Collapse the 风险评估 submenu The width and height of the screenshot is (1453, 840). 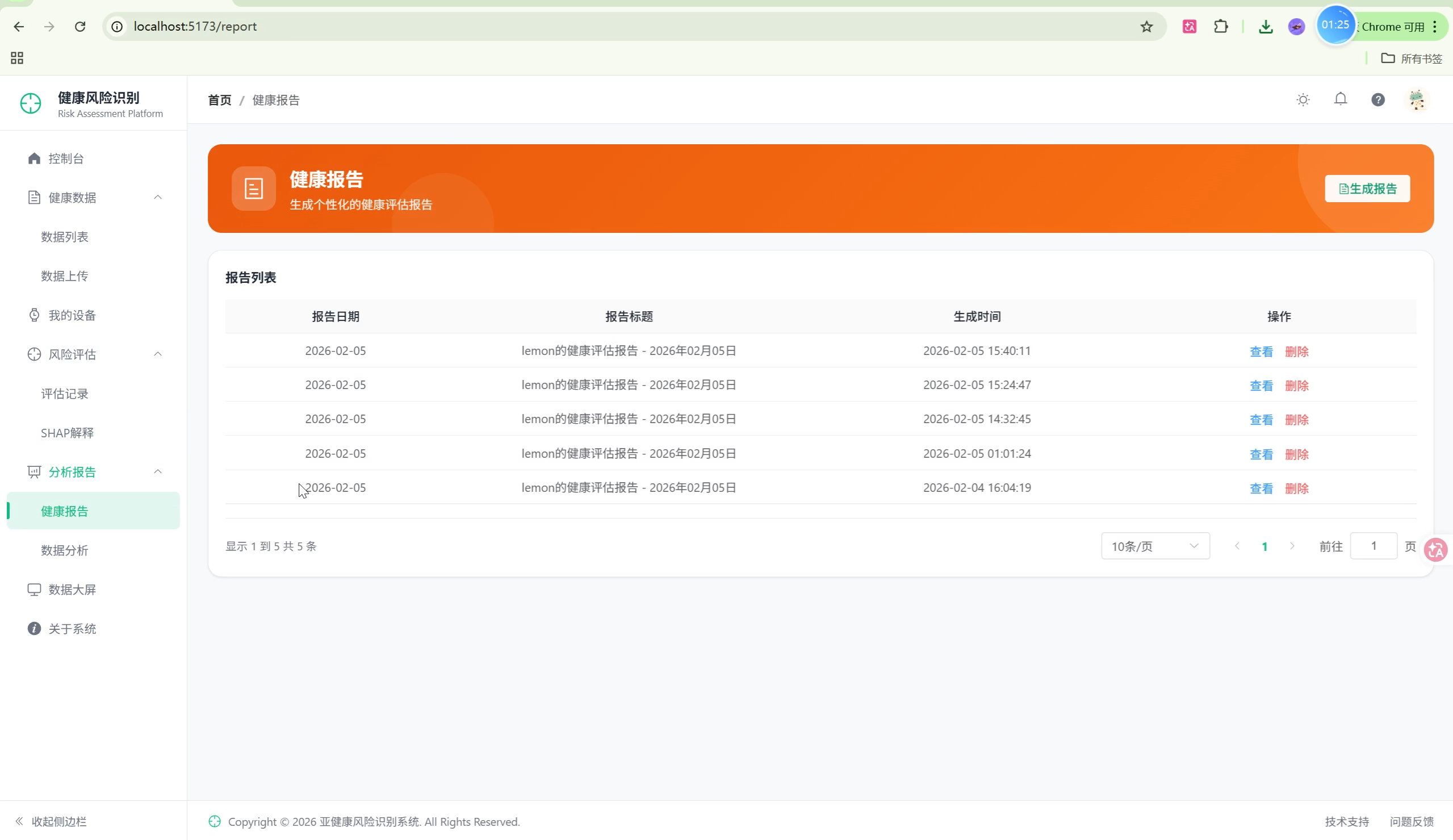tap(157, 354)
